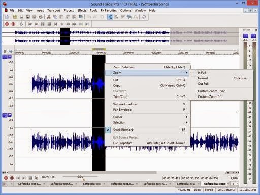This screenshot has width=260, height=195.
Task: Click the Record button in transport toolbar
Action: point(7,24)
